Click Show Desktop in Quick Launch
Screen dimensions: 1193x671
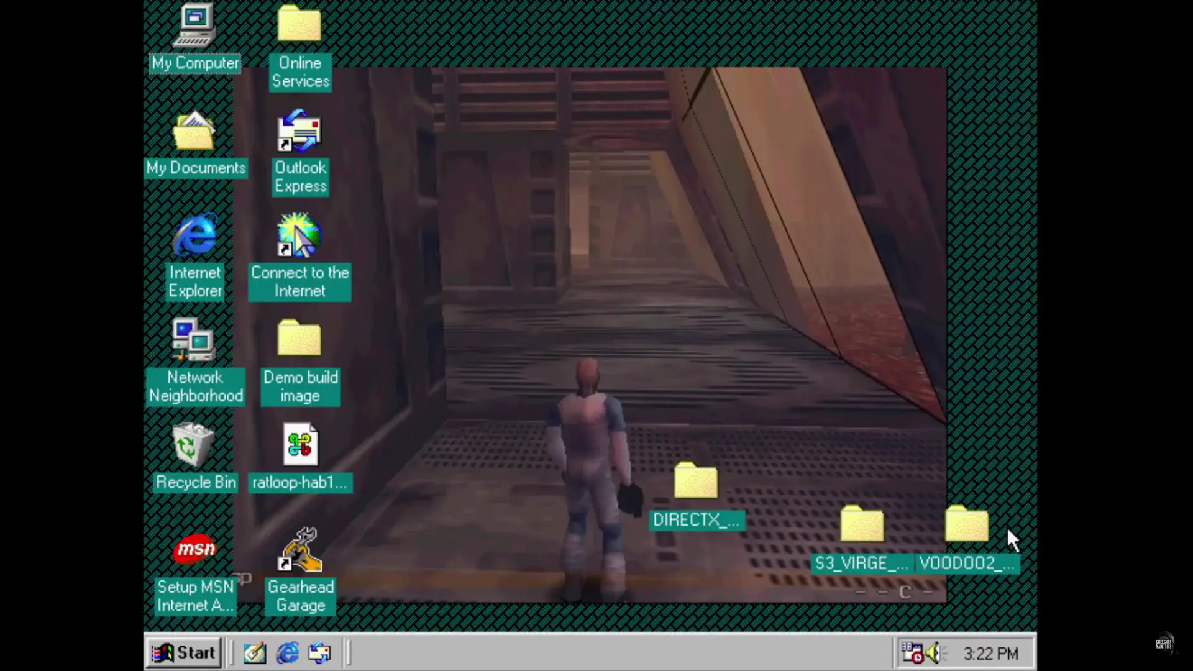coord(255,652)
